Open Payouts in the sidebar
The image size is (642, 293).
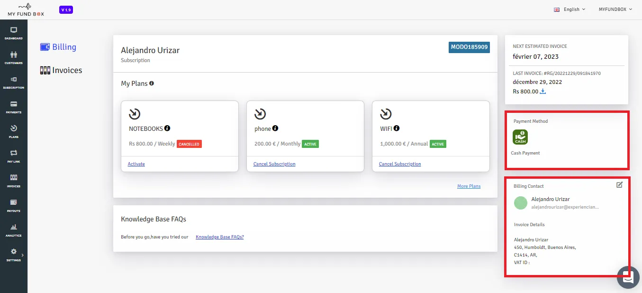pyautogui.click(x=13, y=205)
